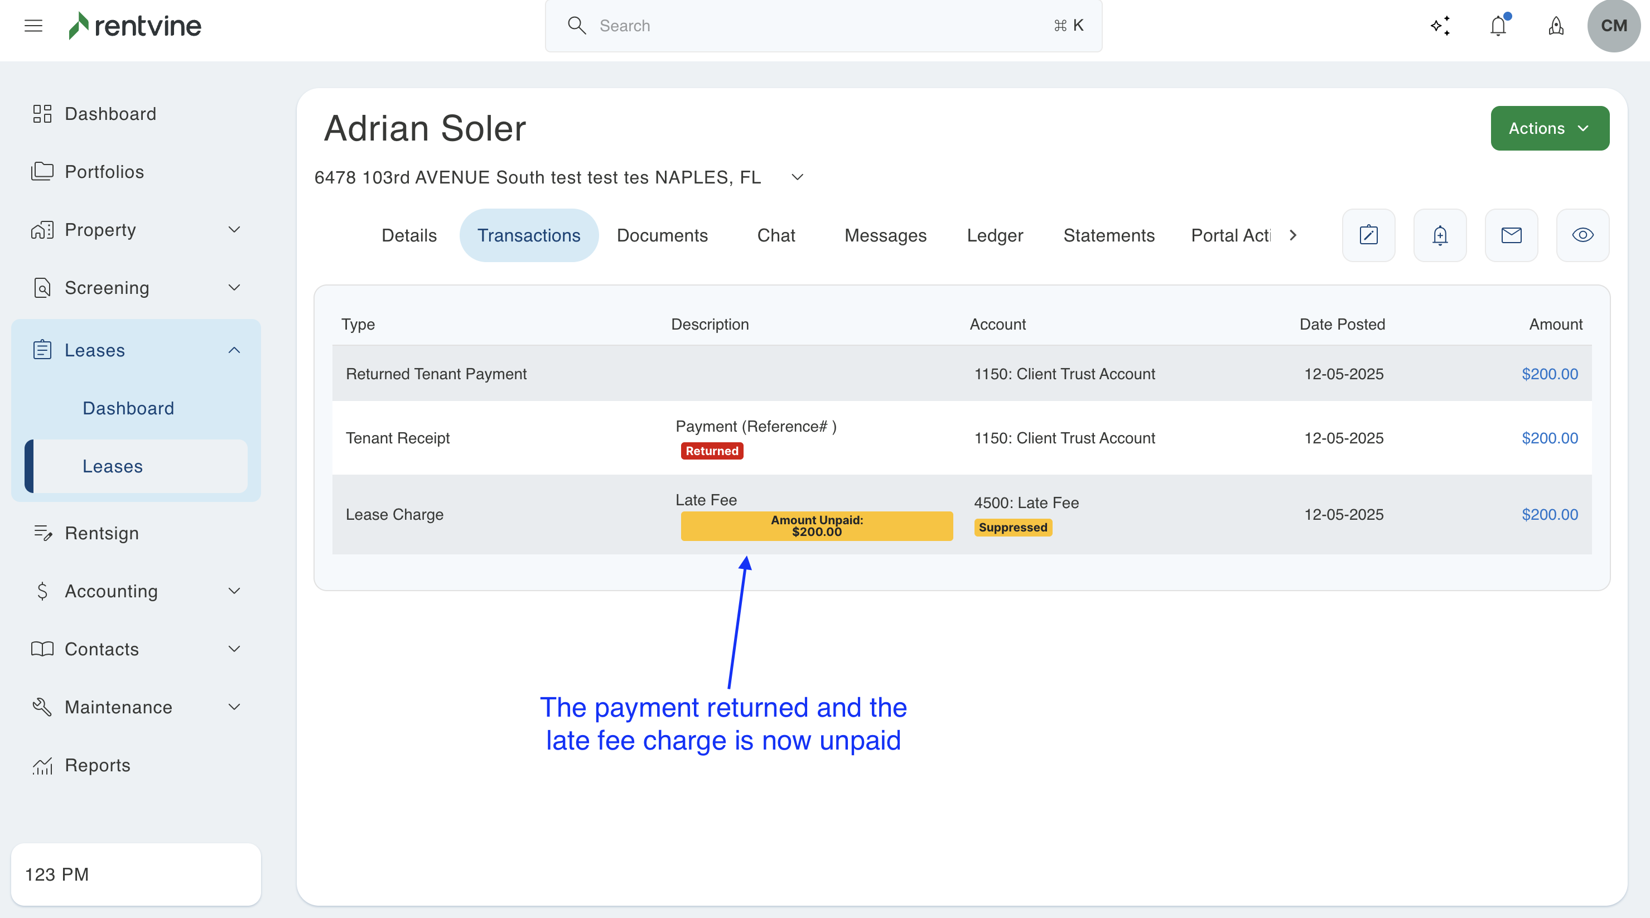The height and width of the screenshot is (918, 1650).
Task: Click the rocket icon in header
Action: tap(1556, 26)
